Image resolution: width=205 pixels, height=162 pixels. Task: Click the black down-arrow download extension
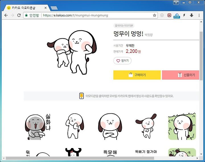[x=192, y=15]
